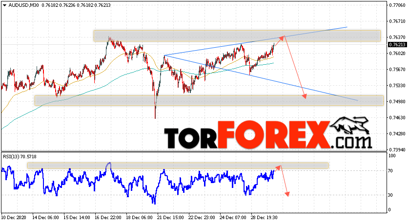The image size is (409, 223).
Task: Click time axis label 15 Dec 14:00
Action: coord(77,217)
